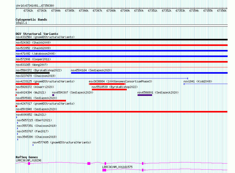Open nsv6586801 (Sedlazeck2020) label

[158, 92]
